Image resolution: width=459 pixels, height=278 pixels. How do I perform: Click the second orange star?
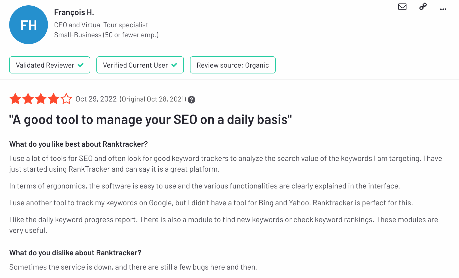point(28,99)
